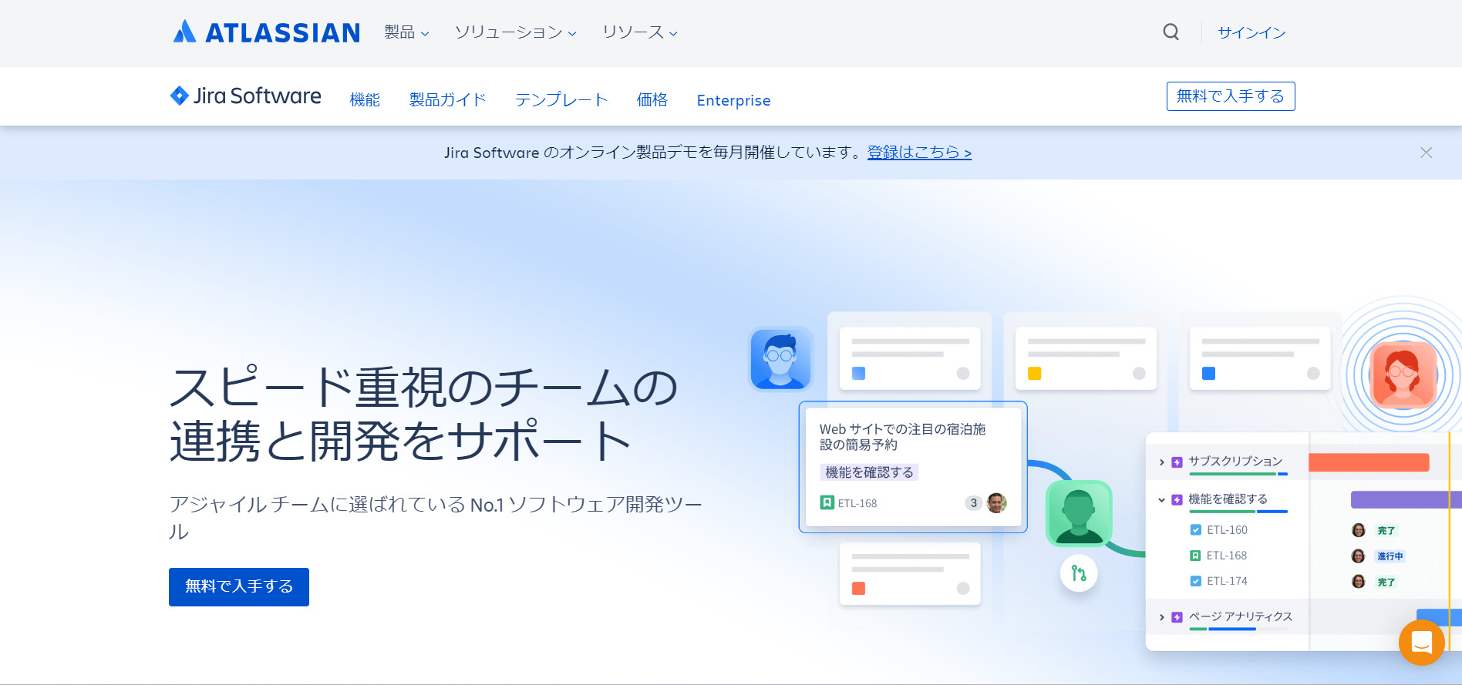Click the 進行中 status label

point(1390,556)
